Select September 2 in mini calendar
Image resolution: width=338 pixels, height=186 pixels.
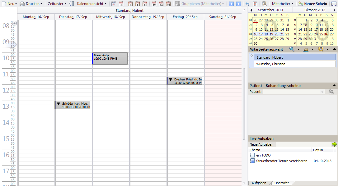[256, 25]
